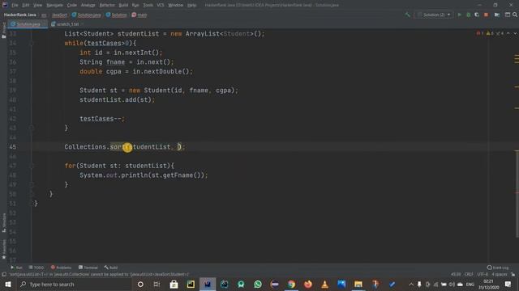Run the Solution configuration with green play
Viewport: 519px width, 291px height.
coord(460,15)
